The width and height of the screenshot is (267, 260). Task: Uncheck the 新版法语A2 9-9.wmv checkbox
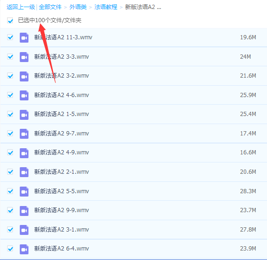[x=10, y=210]
